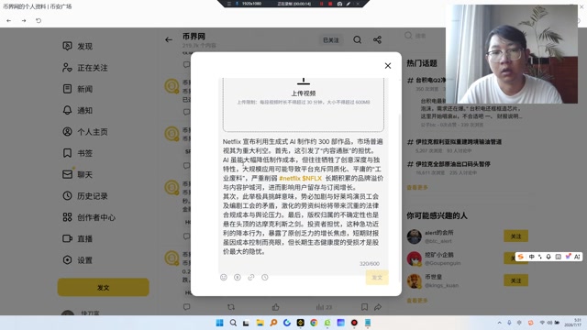Open the 伊拉克叙利亚 pipeline hot topic

point(459,142)
